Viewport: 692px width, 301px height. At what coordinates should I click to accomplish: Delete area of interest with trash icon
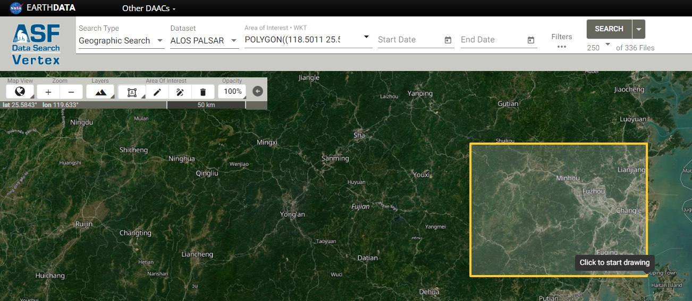[x=202, y=92]
